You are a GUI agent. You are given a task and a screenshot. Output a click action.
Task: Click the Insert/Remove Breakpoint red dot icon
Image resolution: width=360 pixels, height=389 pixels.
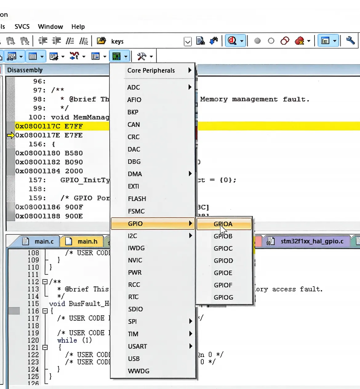point(258,41)
